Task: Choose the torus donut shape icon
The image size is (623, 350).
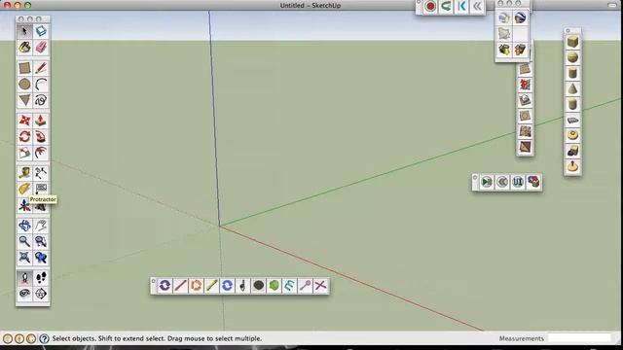Action: 572,135
